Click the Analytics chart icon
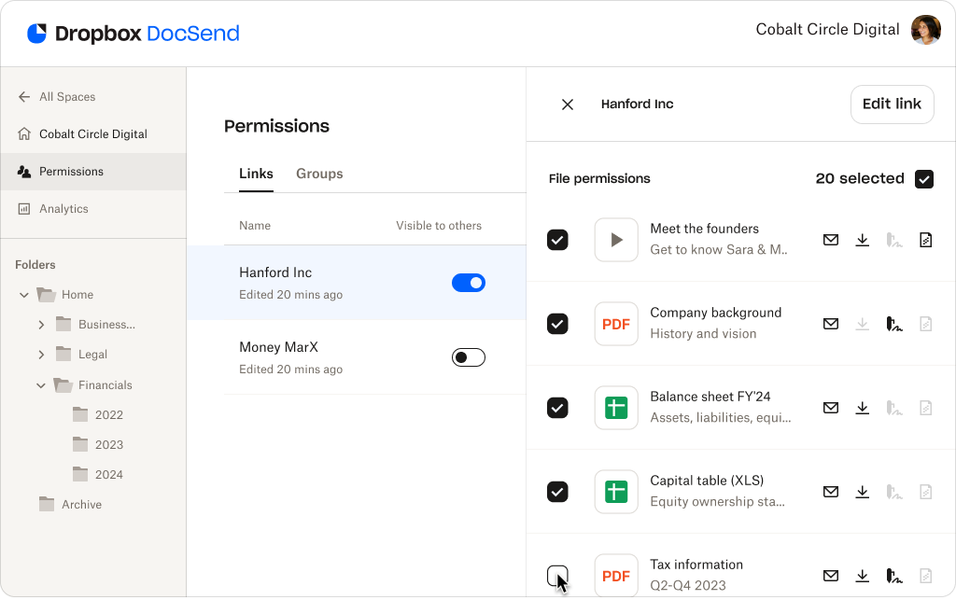956x600 pixels. [x=24, y=209]
